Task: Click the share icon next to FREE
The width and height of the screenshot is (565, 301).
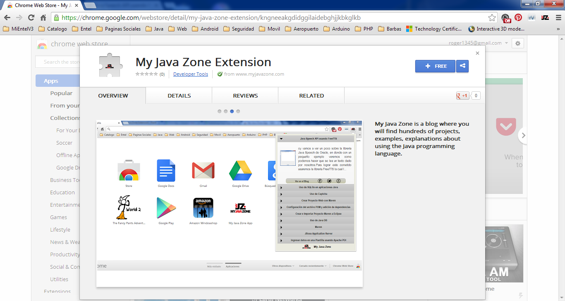Action: (x=462, y=66)
